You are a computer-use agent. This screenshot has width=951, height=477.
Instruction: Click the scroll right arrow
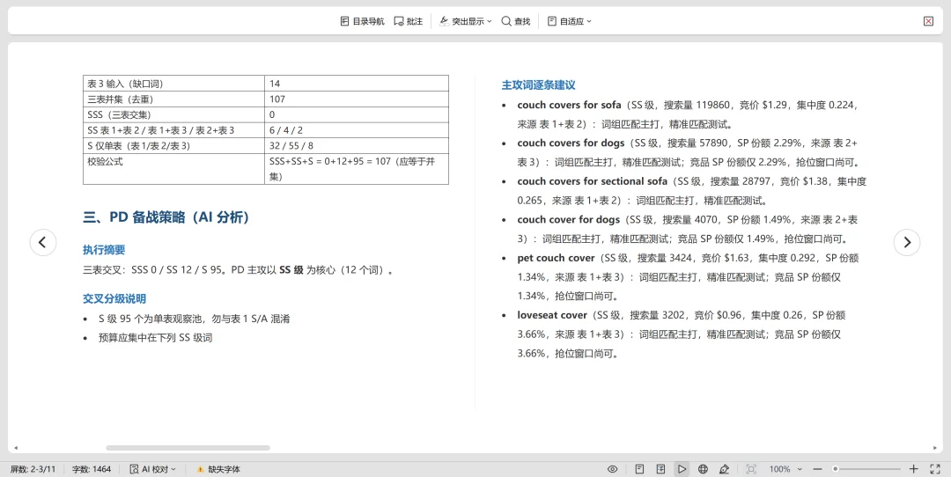pos(935,448)
